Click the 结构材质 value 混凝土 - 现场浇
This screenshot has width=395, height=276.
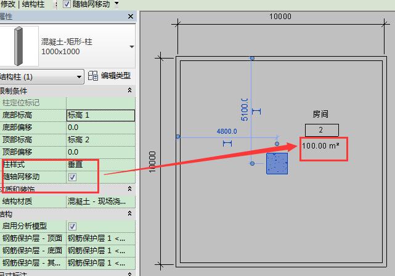100,201
